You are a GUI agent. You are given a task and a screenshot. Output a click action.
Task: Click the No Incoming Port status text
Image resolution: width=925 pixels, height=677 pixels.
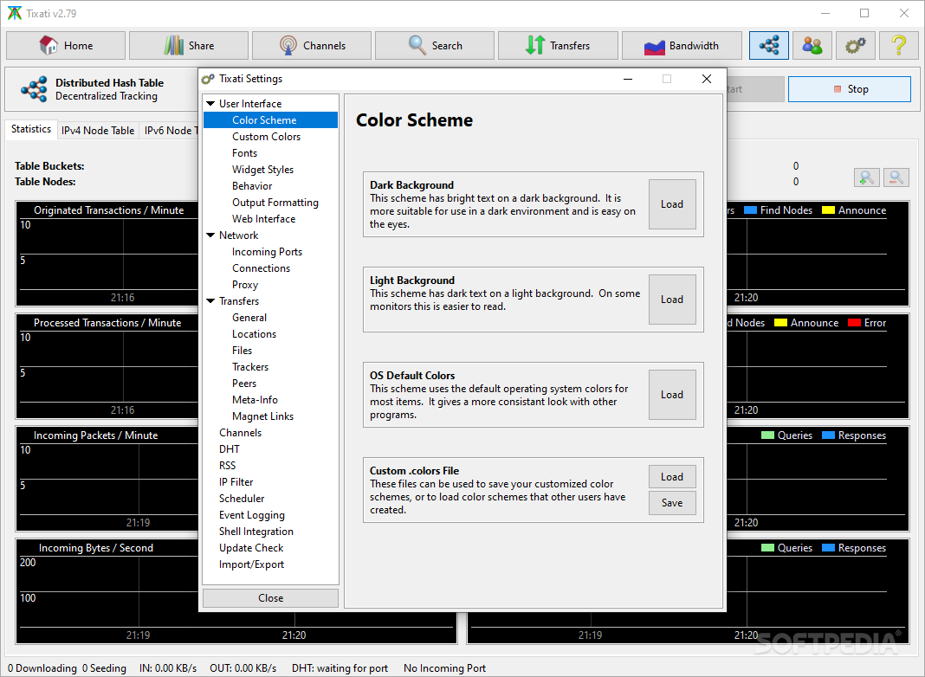coord(445,668)
